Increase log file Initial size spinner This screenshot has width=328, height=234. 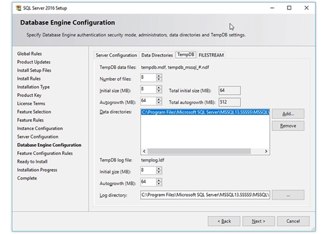(x=159, y=168)
